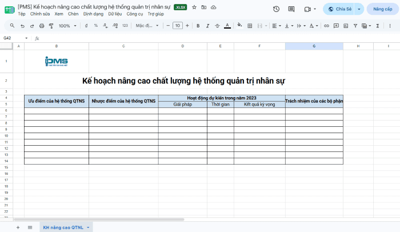The height and width of the screenshot is (232, 400).
Task: Create a filter with funnel icon
Action: click(x=355, y=26)
